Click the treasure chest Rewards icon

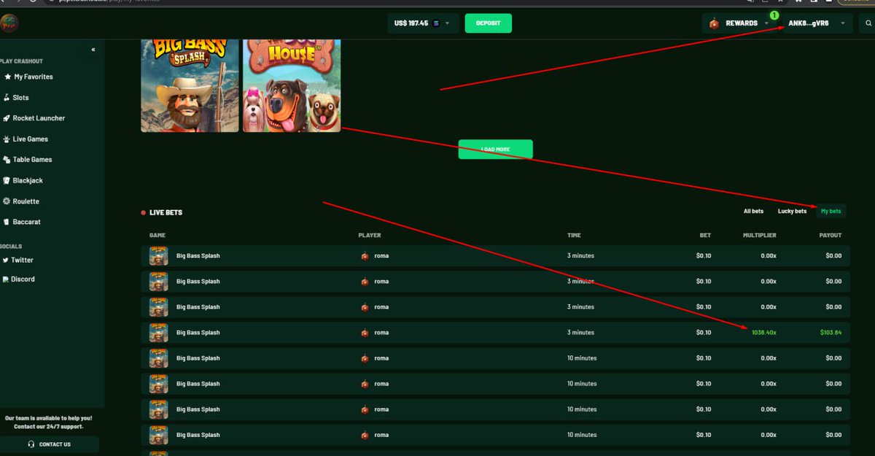(x=715, y=23)
